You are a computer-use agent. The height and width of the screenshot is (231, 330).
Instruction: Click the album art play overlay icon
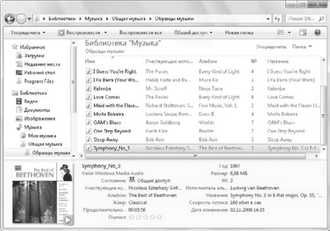coord(68,220)
